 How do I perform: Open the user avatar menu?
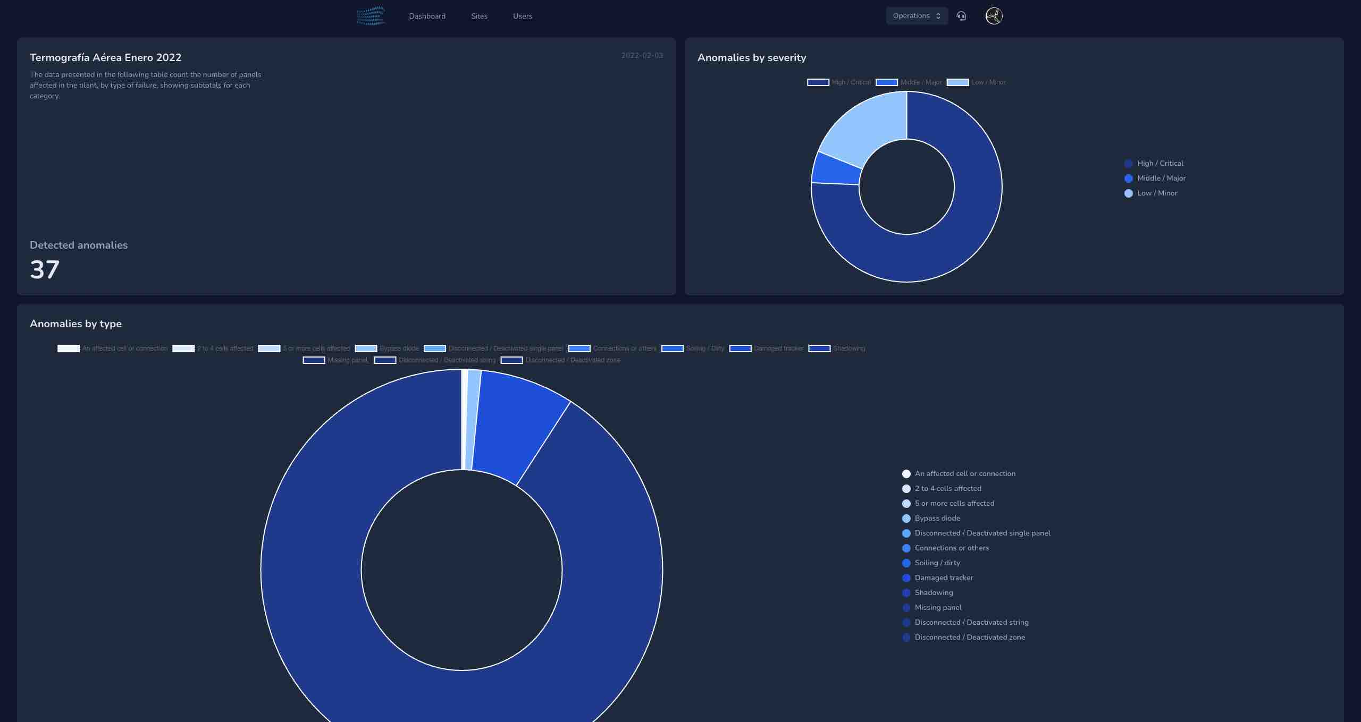994,16
